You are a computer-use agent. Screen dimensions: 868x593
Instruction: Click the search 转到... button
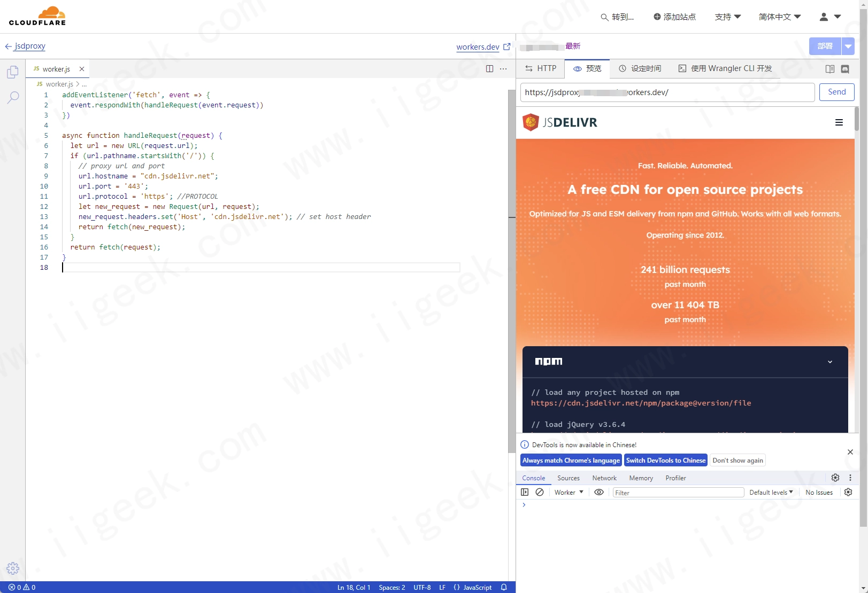pyautogui.click(x=617, y=17)
